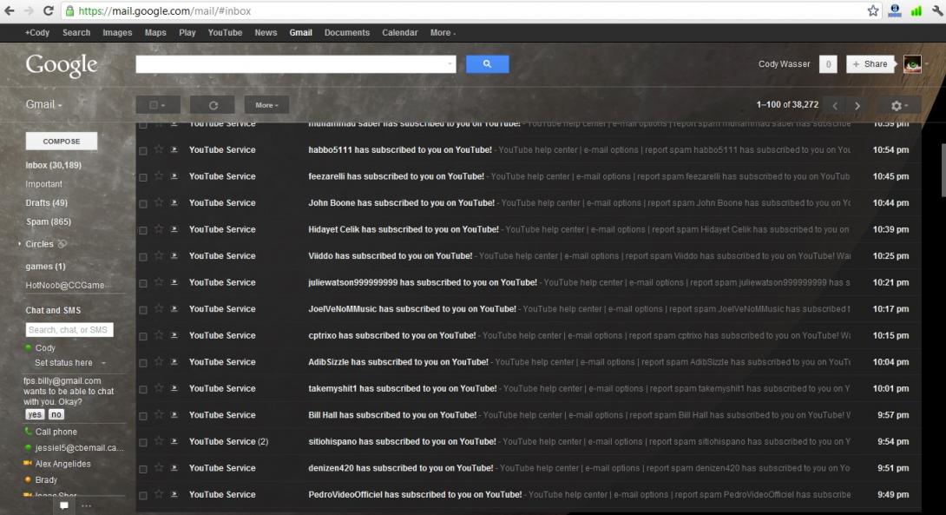Open the Set status here dropdown
The width and height of the screenshot is (946, 515).
tap(104, 363)
